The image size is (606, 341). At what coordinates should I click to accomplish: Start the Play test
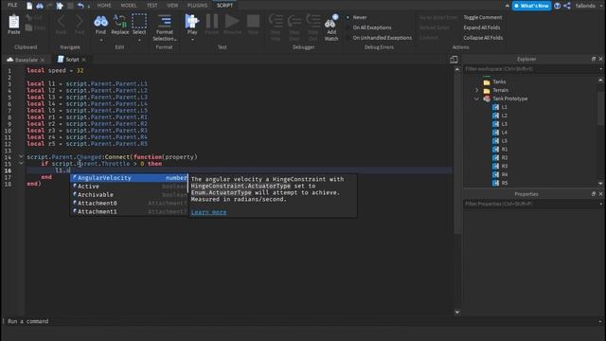tap(191, 21)
